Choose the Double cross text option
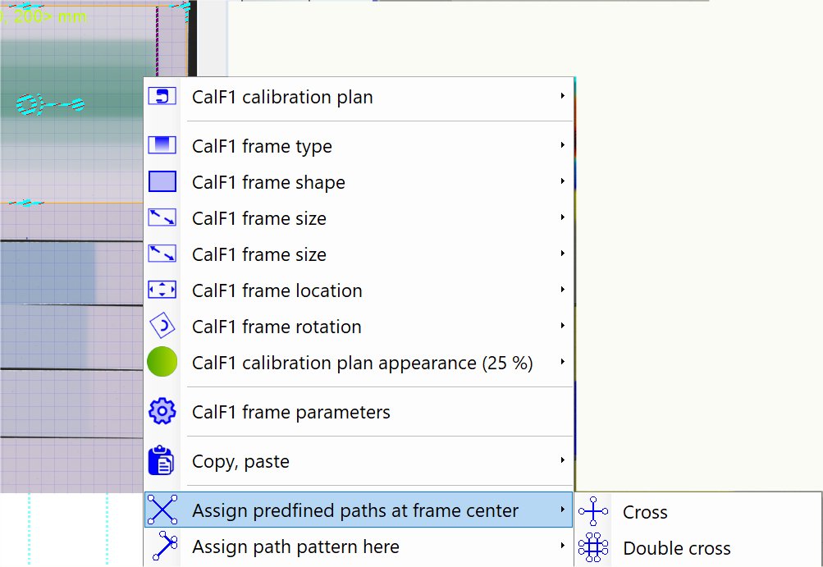The height and width of the screenshot is (567, 823). 677,548
